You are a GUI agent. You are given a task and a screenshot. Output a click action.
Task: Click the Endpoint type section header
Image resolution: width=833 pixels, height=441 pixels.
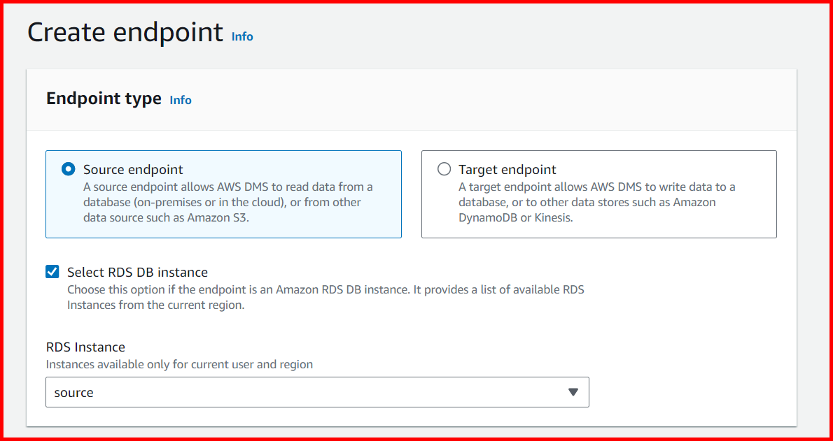(103, 99)
